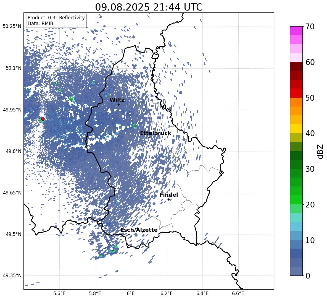Click the bright red 50 dBZ swatch
327x299 pixels.
[x=296, y=93]
